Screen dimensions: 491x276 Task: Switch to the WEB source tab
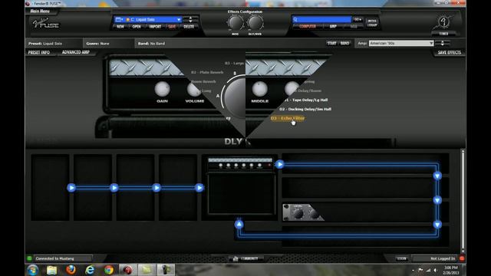tap(354, 27)
